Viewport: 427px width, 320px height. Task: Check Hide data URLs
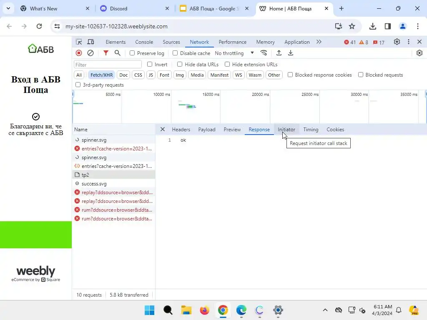(179, 64)
